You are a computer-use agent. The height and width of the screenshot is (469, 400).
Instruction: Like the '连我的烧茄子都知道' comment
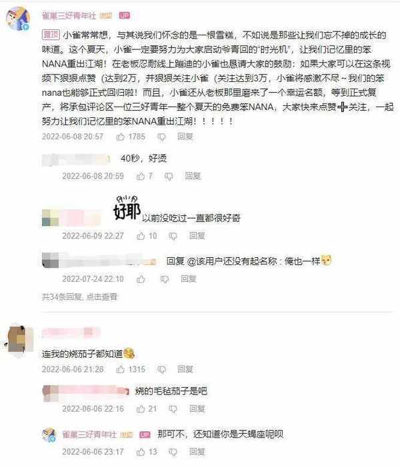pyautogui.click(x=121, y=369)
